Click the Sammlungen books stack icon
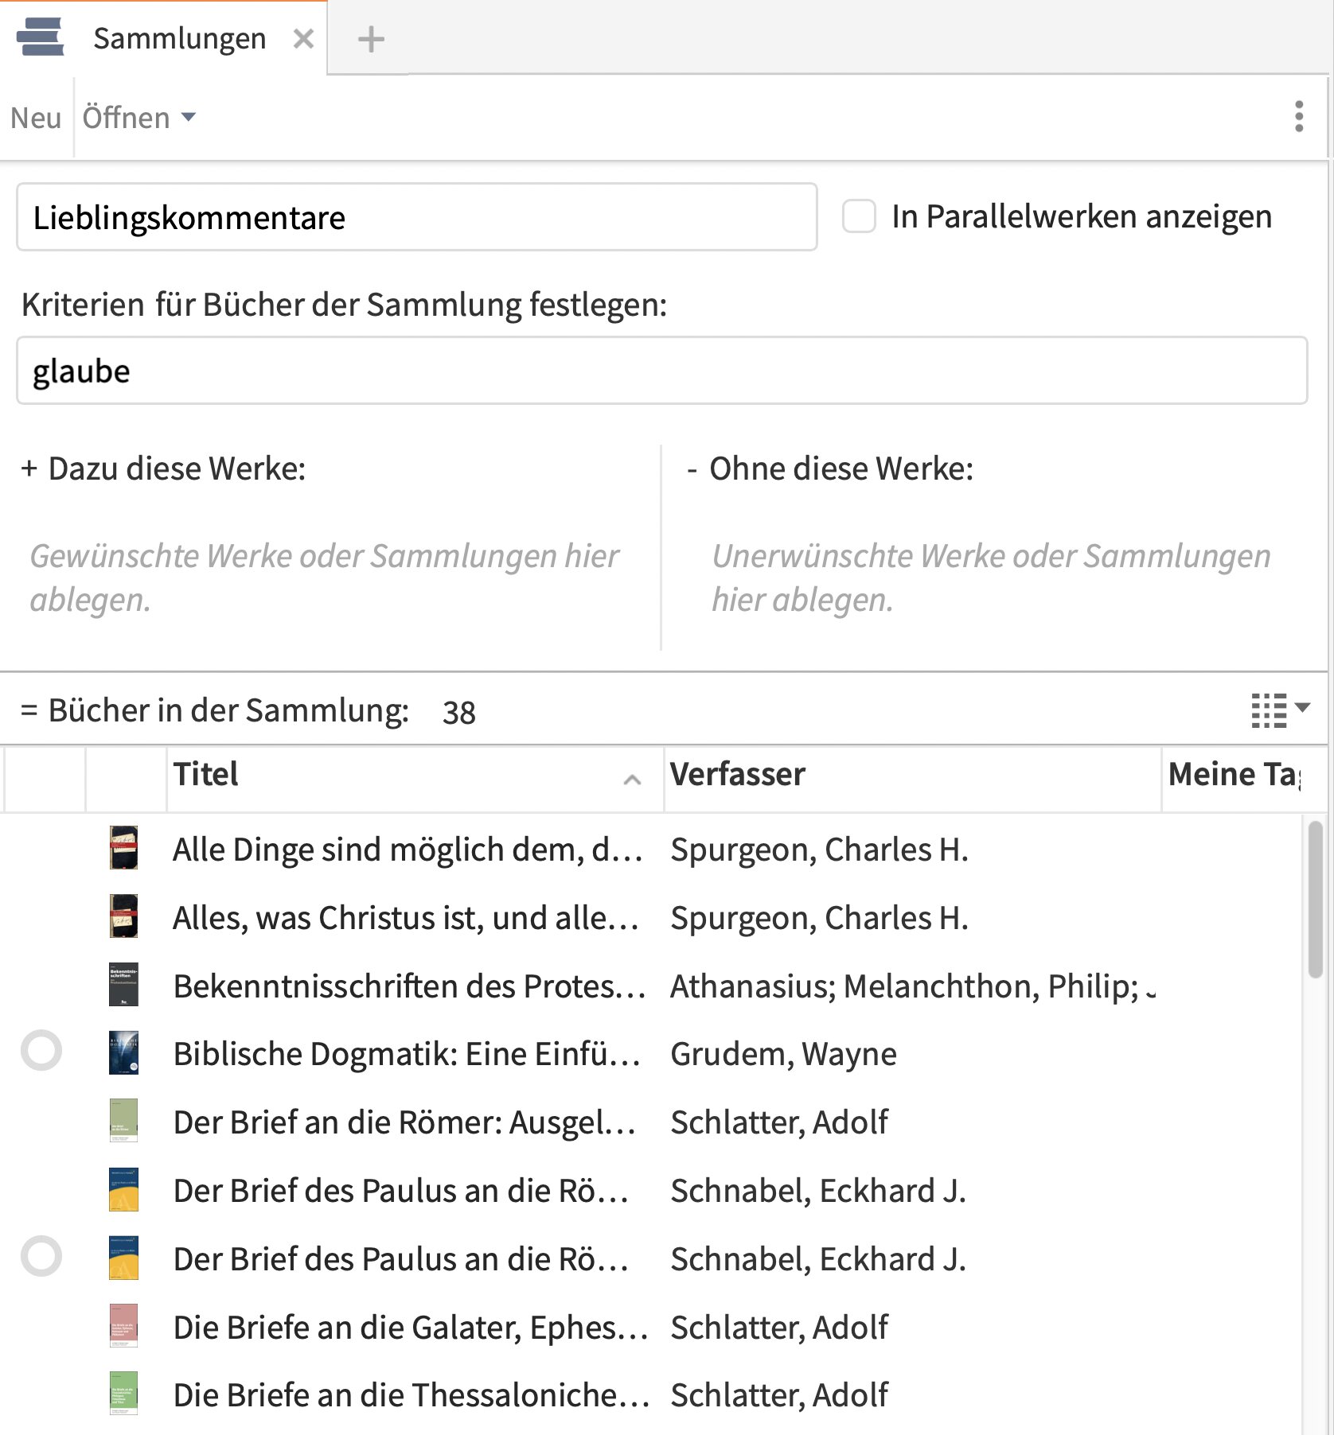 tap(40, 37)
